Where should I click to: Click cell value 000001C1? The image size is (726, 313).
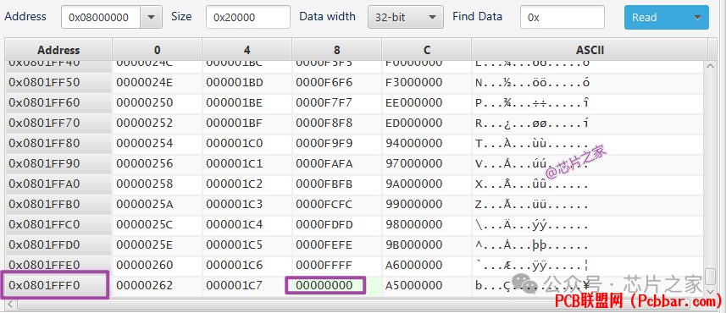point(235,163)
